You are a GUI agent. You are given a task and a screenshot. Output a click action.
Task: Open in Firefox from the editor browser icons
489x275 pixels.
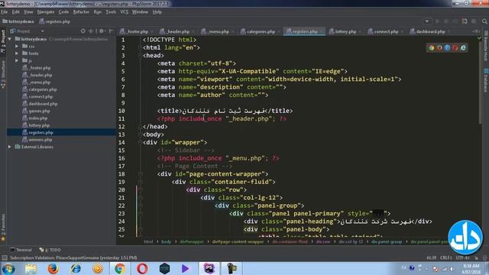pyautogui.click(x=439, y=47)
